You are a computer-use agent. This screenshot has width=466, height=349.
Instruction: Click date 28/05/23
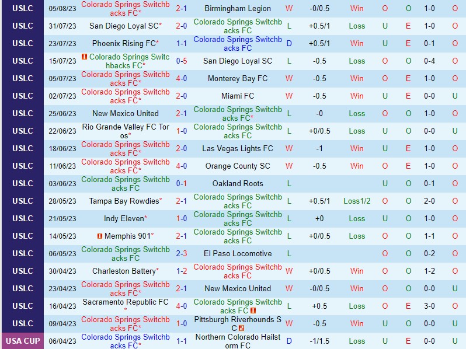click(62, 201)
